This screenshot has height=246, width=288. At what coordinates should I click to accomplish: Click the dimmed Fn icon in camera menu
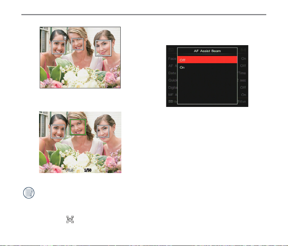(171, 50)
